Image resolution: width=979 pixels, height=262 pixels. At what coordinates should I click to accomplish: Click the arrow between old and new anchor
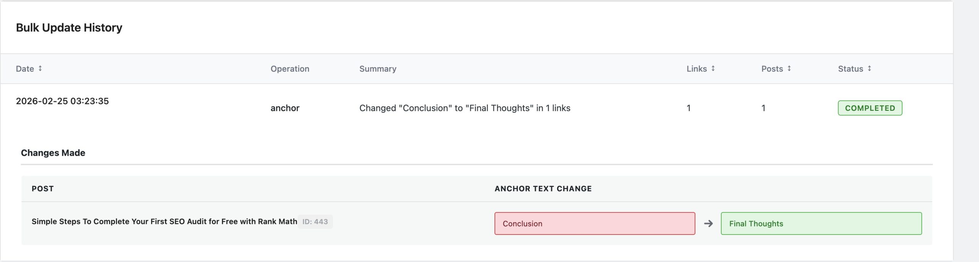(x=708, y=223)
